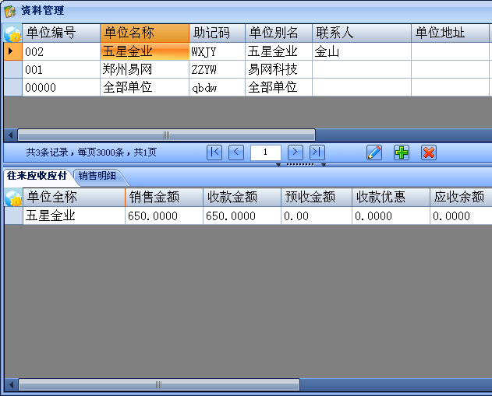492x396 pixels.
Task: Select cell 002 in 单位编号 column
Action: coord(61,51)
